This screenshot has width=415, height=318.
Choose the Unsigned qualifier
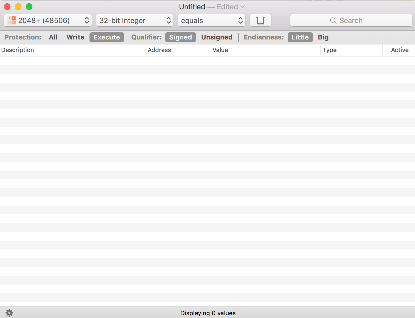[217, 37]
